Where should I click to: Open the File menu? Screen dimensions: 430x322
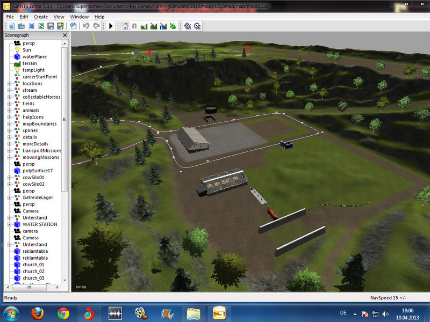coord(10,17)
